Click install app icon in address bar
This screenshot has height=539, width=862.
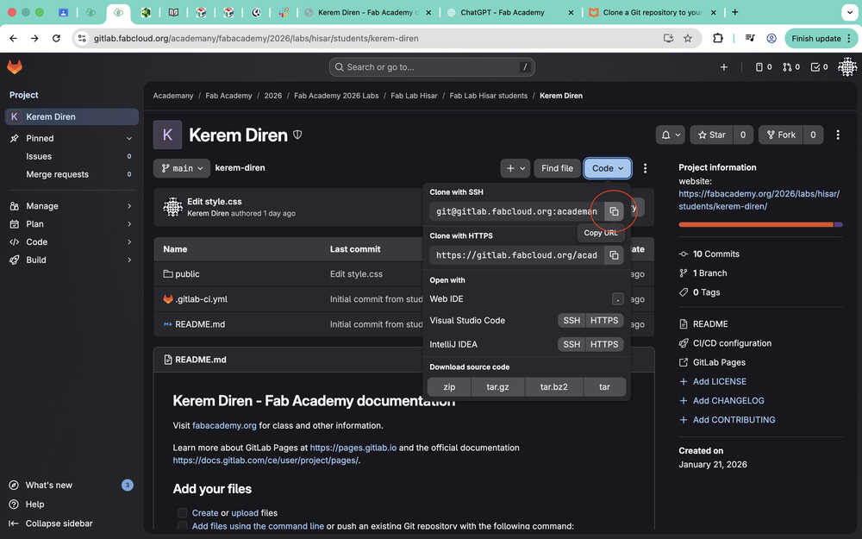[x=669, y=39]
